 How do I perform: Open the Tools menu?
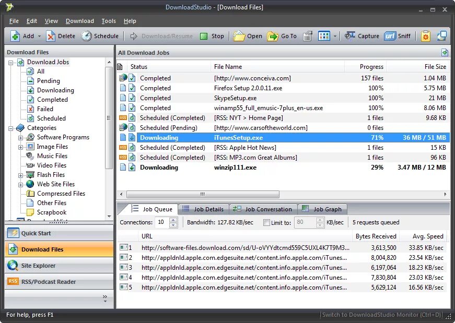coord(108,21)
